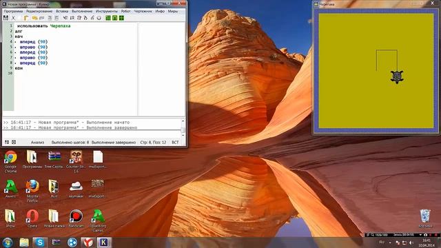This screenshot has height=248, width=441.
Task: Click the Kumir 'K' taskbar button
Action: point(104,242)
